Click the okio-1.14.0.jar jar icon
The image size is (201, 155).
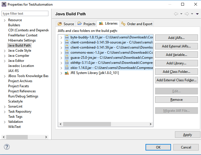67,68
